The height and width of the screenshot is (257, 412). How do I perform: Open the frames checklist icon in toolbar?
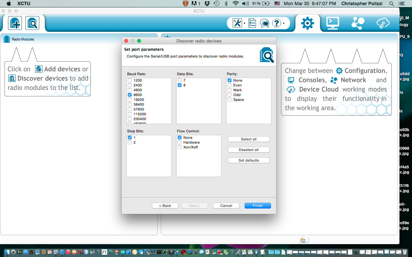(252, 23)
